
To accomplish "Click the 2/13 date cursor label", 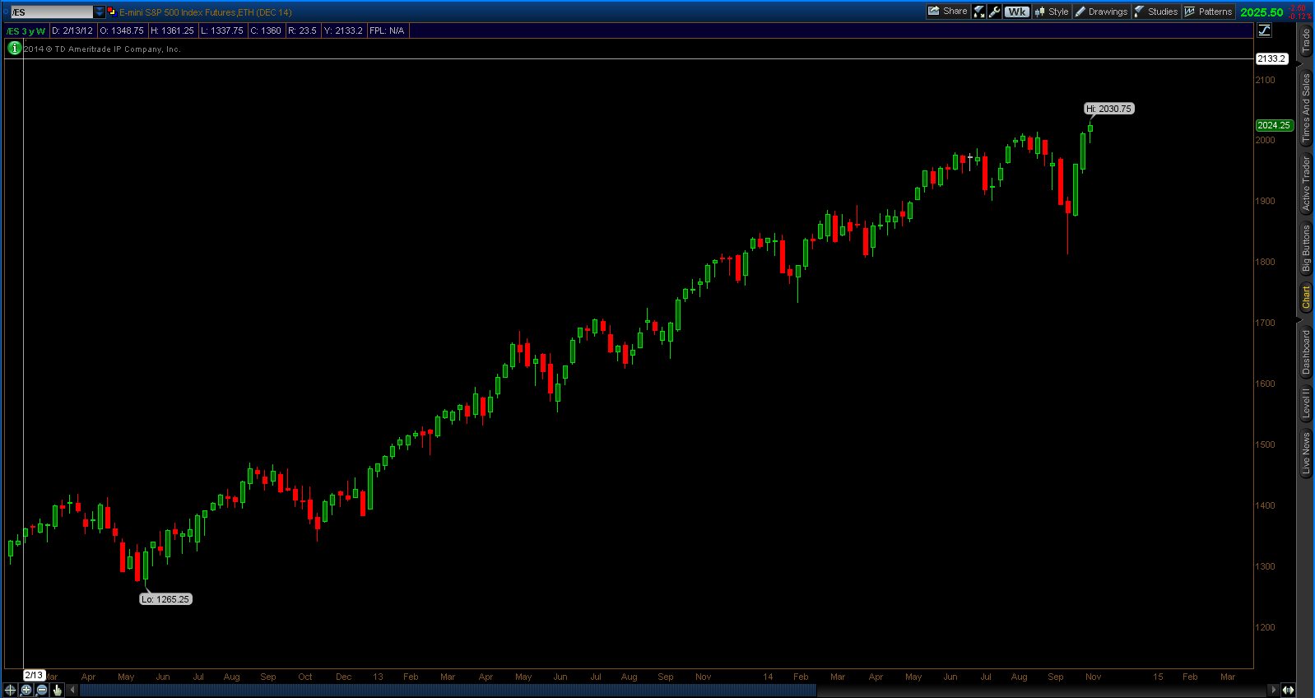I will point(34,675).
